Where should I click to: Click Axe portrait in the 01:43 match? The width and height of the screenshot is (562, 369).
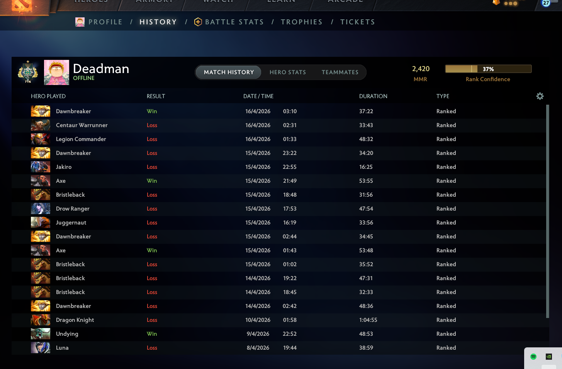tap(41, 250)
